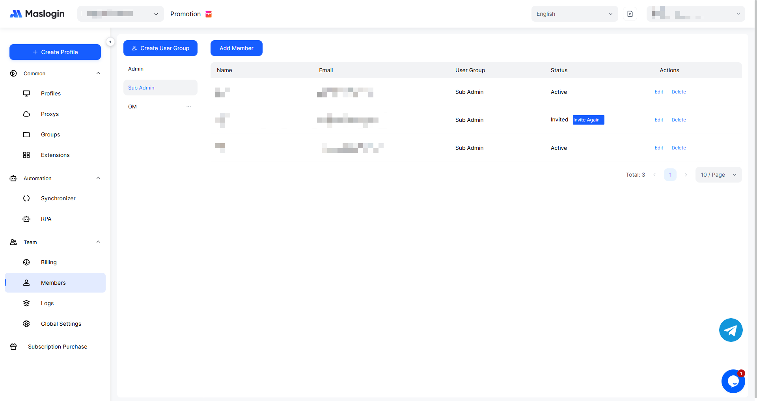Viewport: 757px width, 401px height.
Task: Open the English language dropdown
Action: [x=574, y=14]
